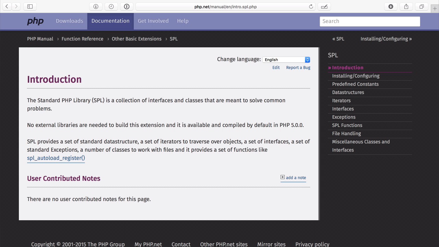Click the address bar URL
The height and width of the screenshot is (247, 439).
(225, 7)
